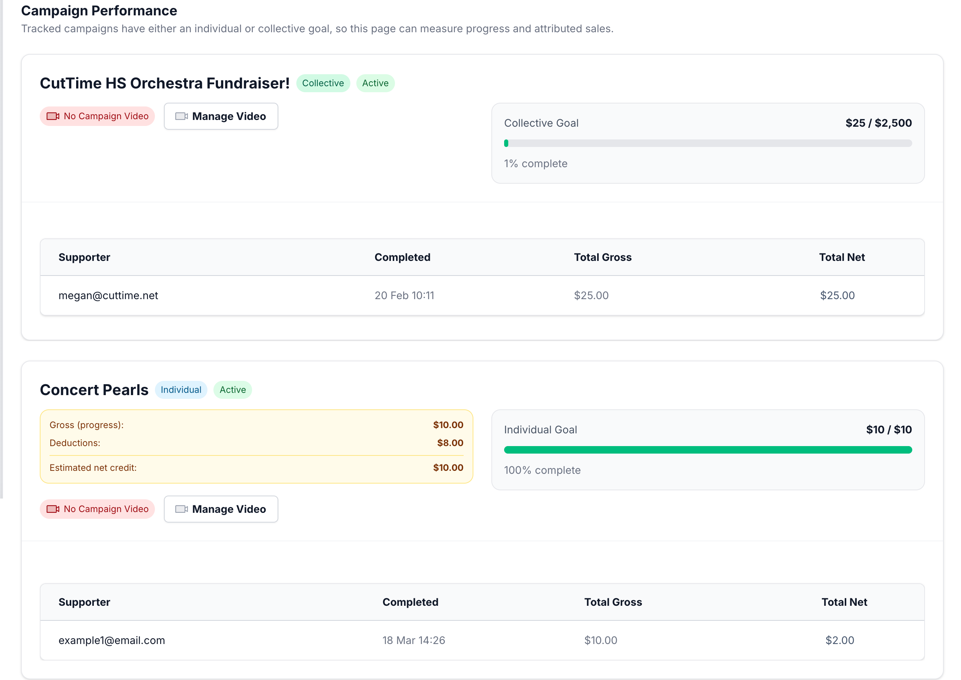Click the Individual Goal progress bar
The width and height of the screenshot is (961, 680).
tap(707, 450)
